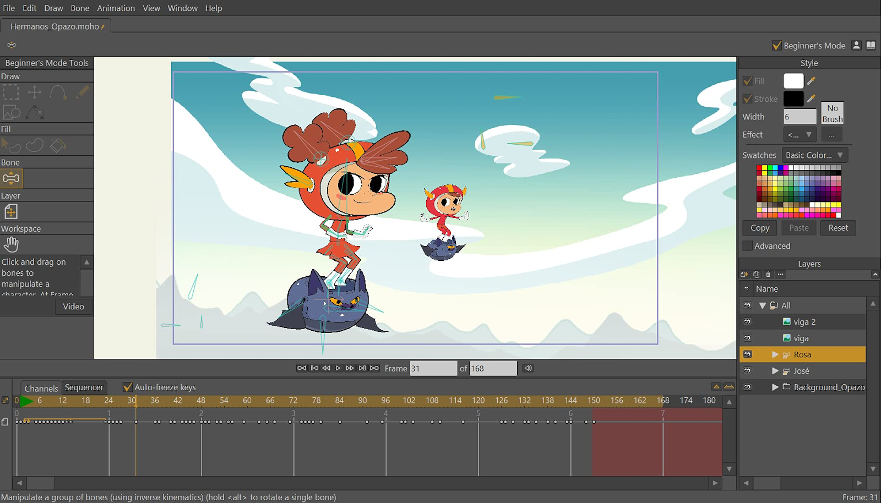Screen dimensions: 881x503
Task: Click the Duplicate Layer icon
Action: coord(755,274)
